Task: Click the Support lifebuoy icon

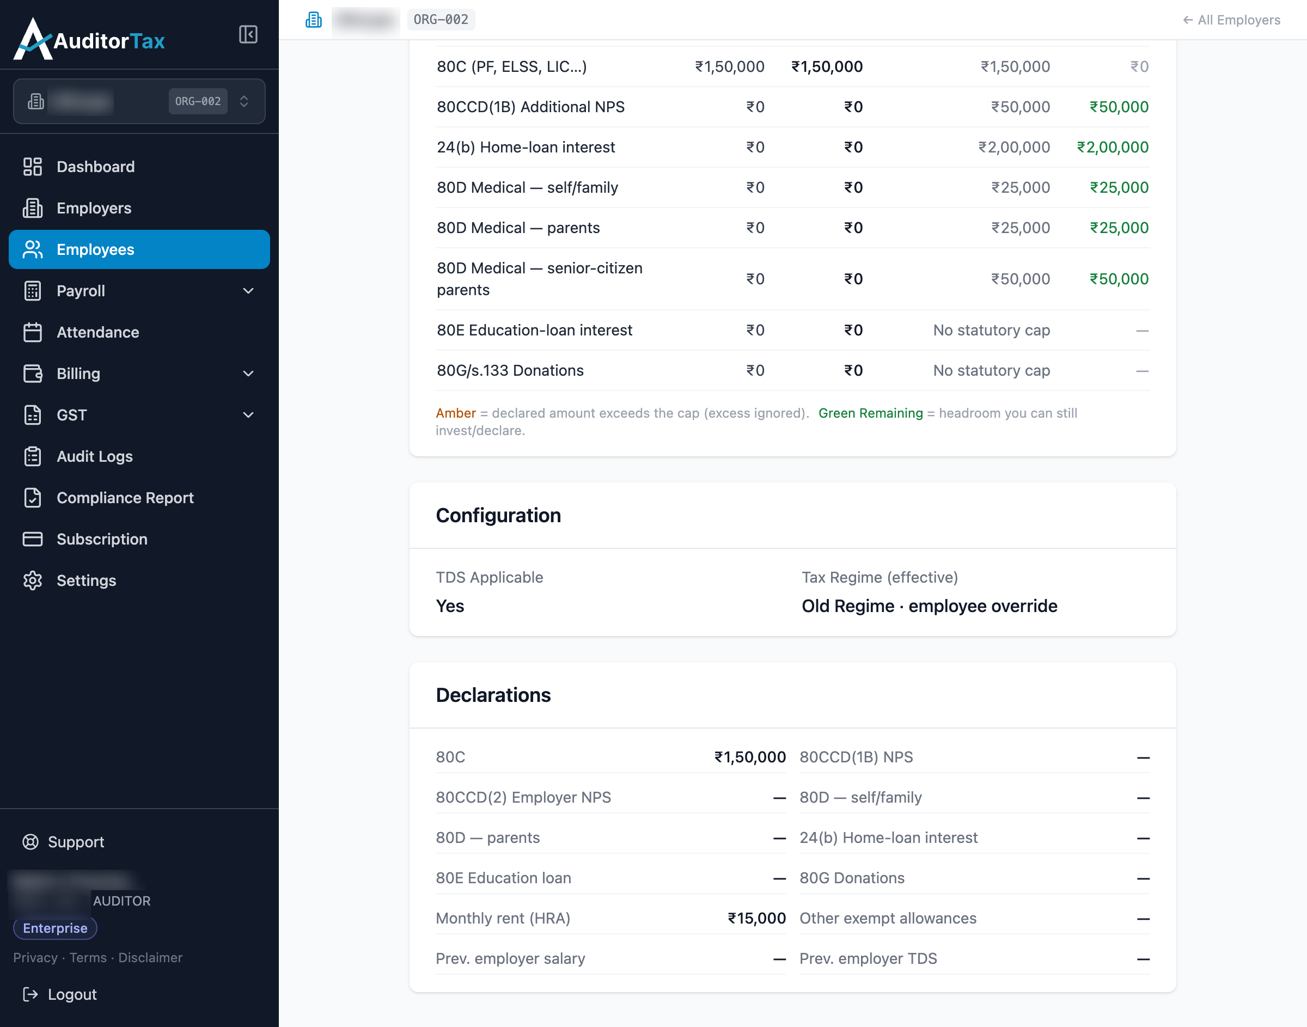Action: click(30, 842)
